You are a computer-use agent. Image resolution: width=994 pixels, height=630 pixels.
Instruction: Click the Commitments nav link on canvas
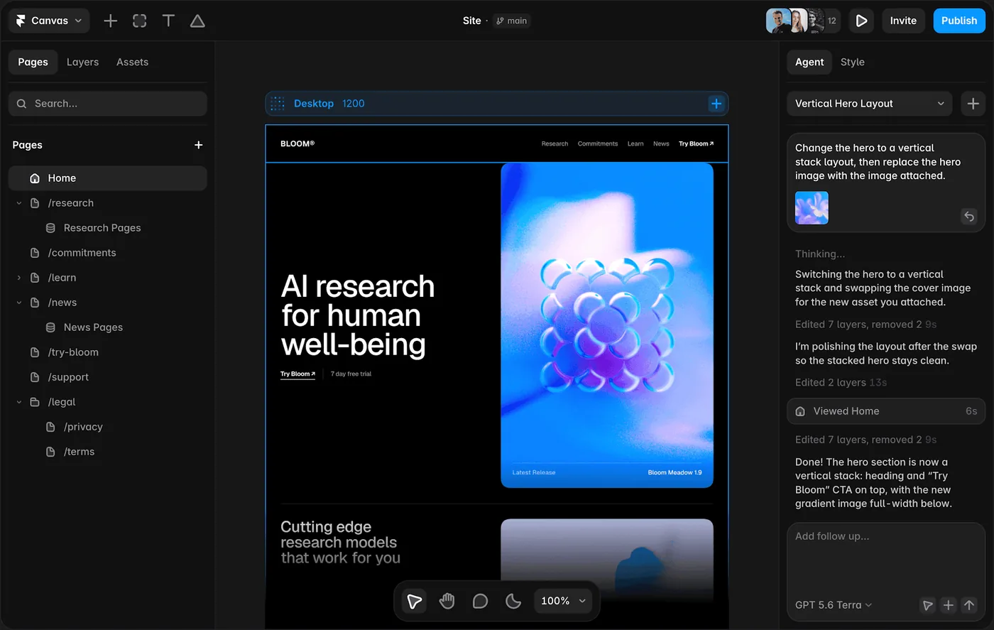click(598, 143)
